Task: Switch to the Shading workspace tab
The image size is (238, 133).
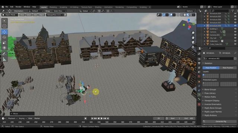Action: 98,7
